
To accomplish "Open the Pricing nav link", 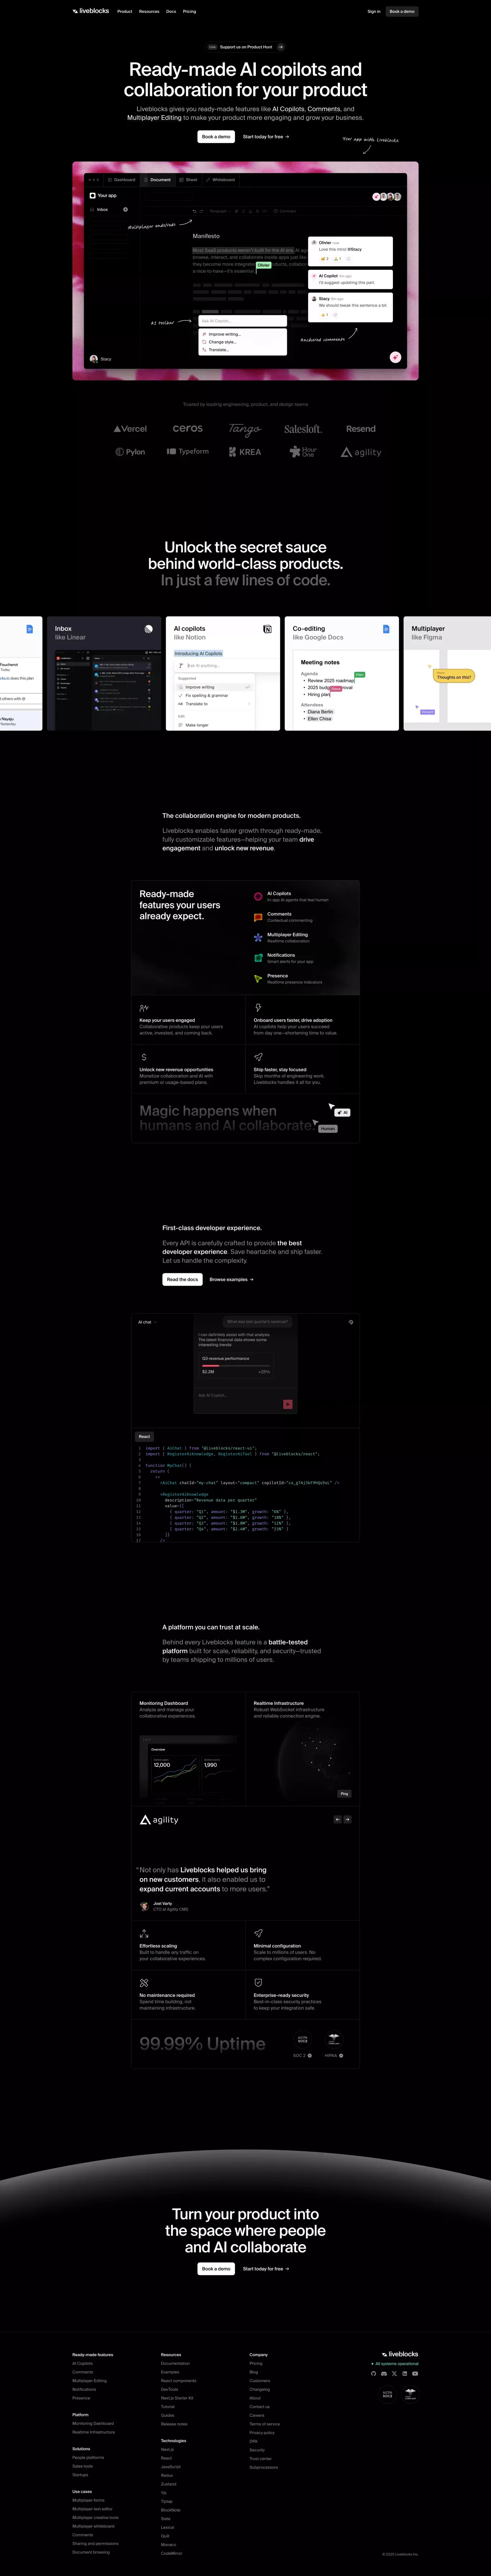I will point(189,11).
